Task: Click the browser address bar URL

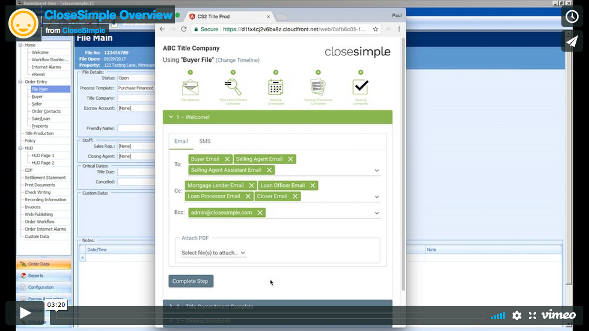Action: pos(294,29)
